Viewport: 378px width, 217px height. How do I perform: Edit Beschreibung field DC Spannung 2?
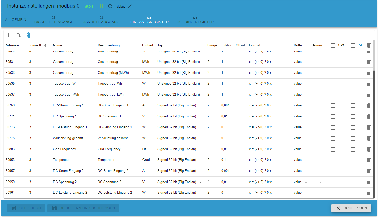tap(118, 182)
